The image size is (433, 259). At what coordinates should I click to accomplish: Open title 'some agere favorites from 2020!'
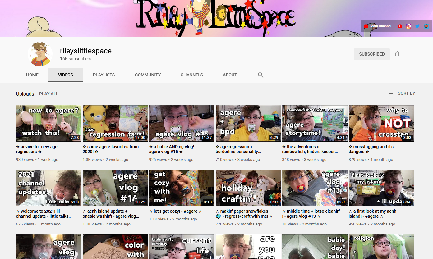111,149
